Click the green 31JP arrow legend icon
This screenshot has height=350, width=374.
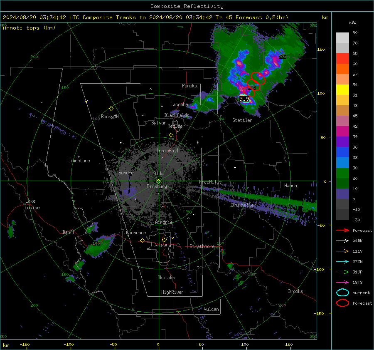point(342,272)
